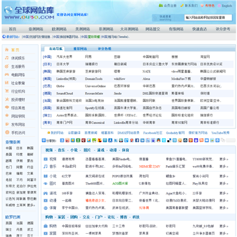Select the 电脑网络 gamepad icon in sidebar
237x237 pixels.
[7, 74]
